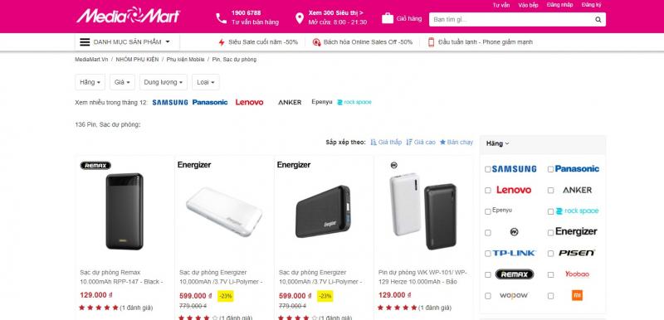Click the hamburger product category icon

pos(85,41)
